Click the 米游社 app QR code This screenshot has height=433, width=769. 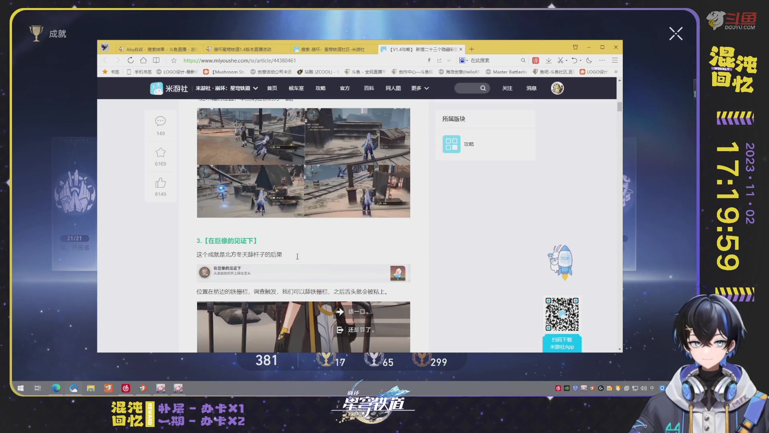tap(562, 314)
